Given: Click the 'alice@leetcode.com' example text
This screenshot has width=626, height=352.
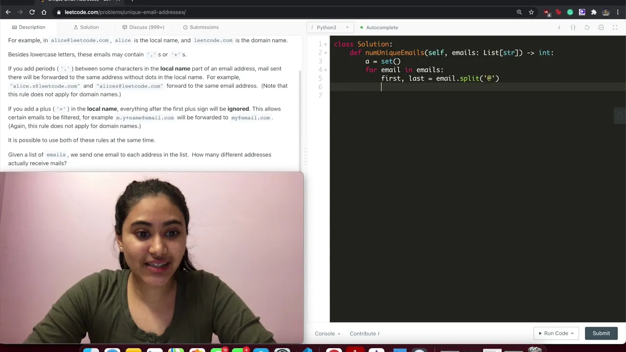Looking at the screenshot, I should click(80, 41).
